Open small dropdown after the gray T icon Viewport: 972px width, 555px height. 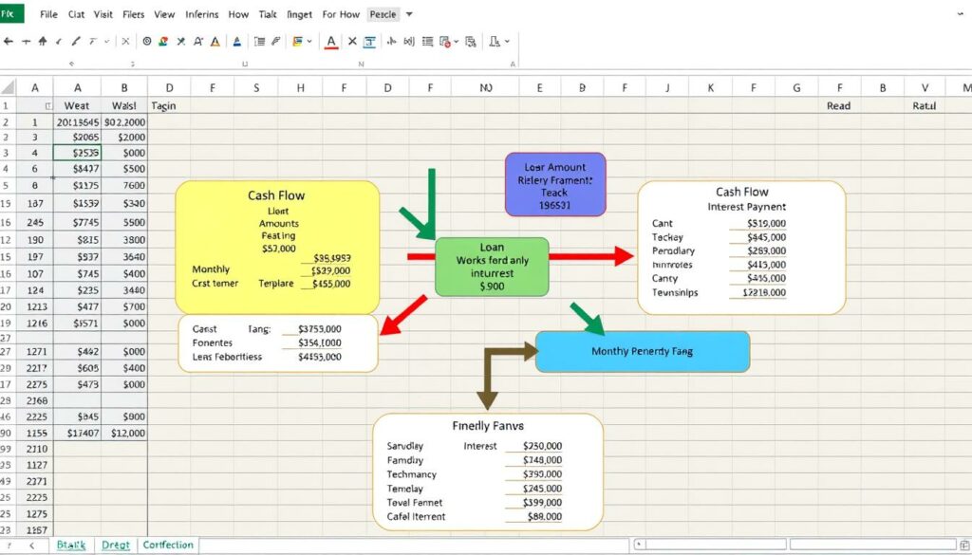(x=106, y=42)
